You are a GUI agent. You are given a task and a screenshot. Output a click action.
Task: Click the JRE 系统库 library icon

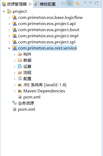pyautogui.click(x=20, y=85)
